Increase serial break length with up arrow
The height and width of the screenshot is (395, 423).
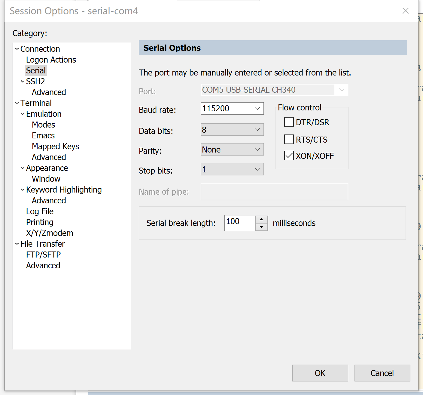pos(261,219)
